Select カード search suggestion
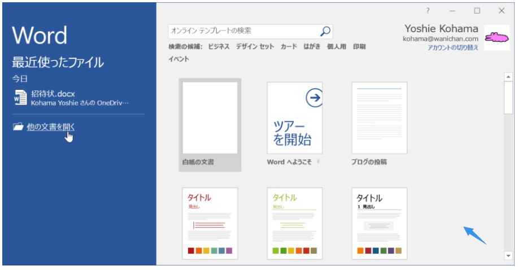Viewport: 518px width, 270px height. [x=289, y=46]
